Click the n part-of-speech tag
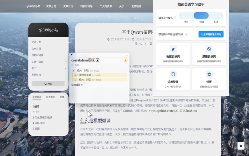249x156 pixels. tap(74, 71)
